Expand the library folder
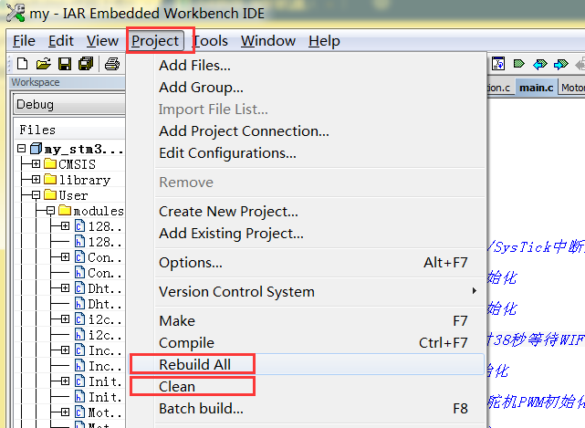 [x=36, y=180]
